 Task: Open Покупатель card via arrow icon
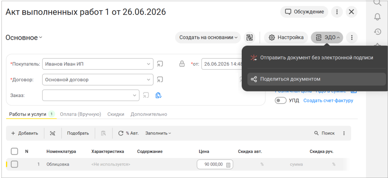[x=160, y=64]
